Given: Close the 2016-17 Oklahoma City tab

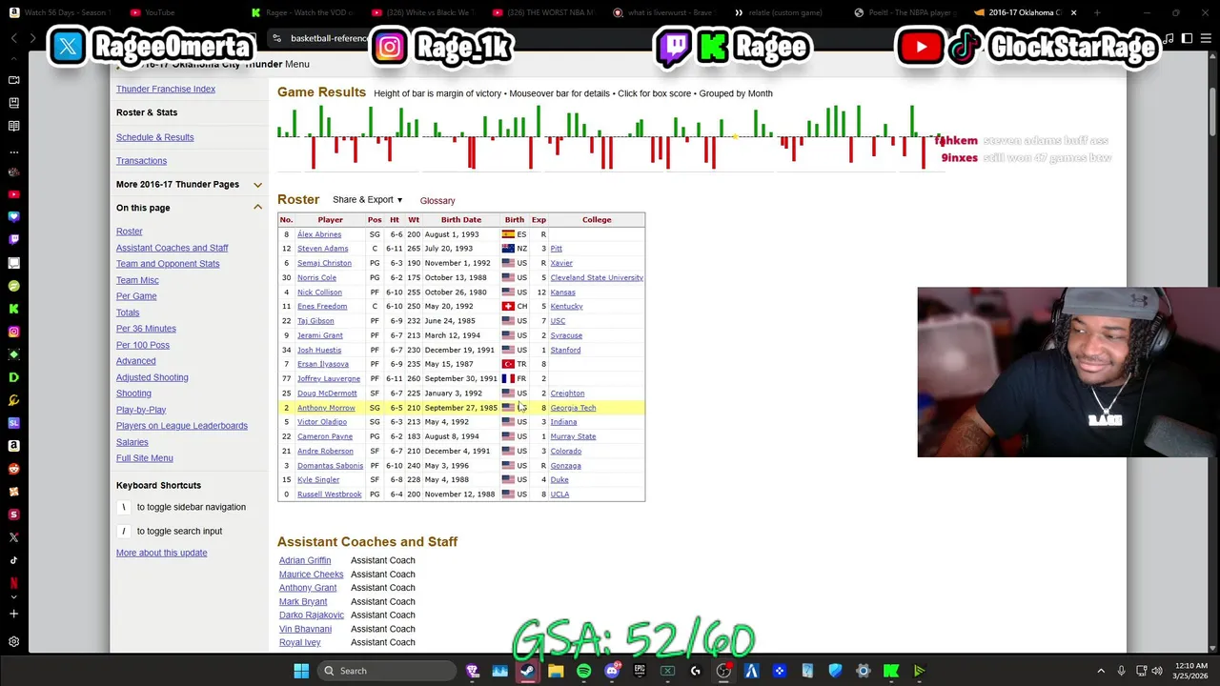Looking at the screenshot, I should (x=1074, y=12).
